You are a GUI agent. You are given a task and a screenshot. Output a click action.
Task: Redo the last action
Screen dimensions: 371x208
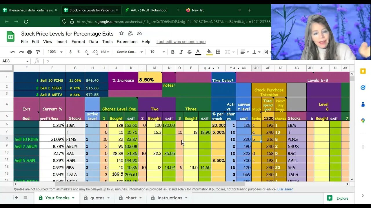[x=21, y=52]
